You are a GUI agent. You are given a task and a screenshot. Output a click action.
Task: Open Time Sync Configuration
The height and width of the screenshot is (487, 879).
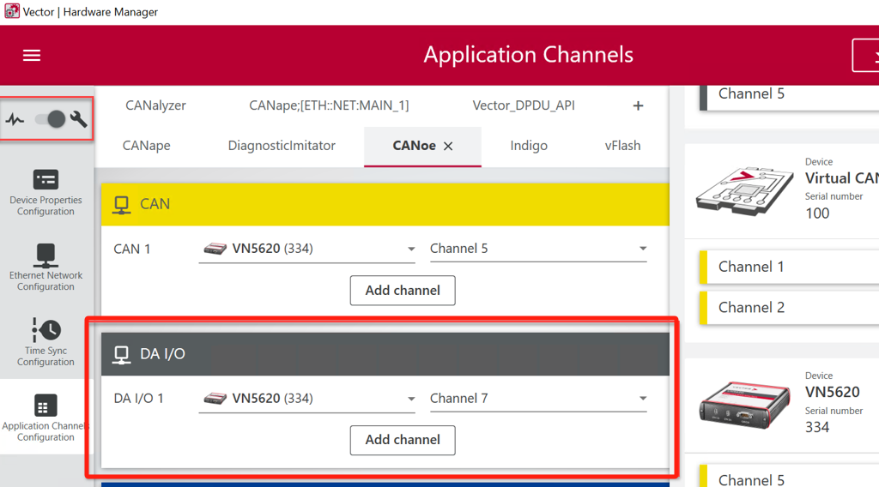(45, 343)
